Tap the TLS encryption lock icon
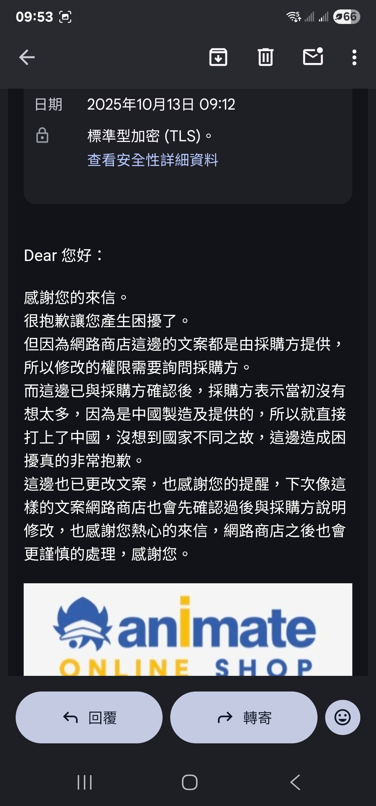Image resolution: width=376 pixels, height=806 pixels. coord(42,135)
